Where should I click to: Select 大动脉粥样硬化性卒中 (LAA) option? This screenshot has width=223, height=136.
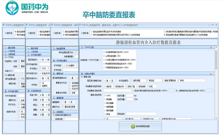[104, 52]
